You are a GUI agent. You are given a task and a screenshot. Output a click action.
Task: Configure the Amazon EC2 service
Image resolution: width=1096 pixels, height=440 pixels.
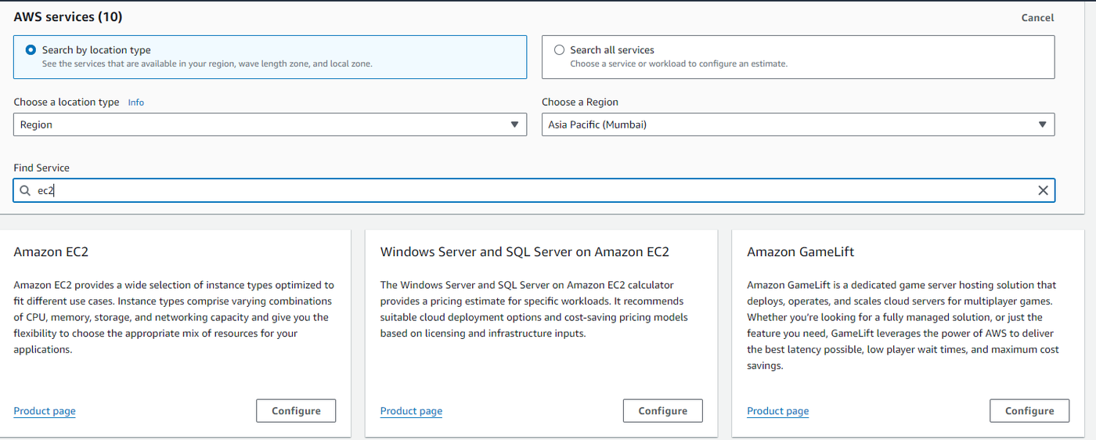(x=296, y=411)
